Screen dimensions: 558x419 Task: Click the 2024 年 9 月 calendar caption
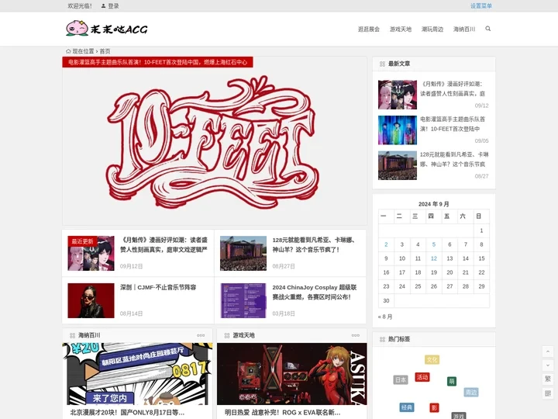click(x=433, y=204)
